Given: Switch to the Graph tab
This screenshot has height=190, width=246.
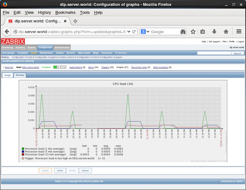Looking at the screenshot, I should tap(7, 75).
